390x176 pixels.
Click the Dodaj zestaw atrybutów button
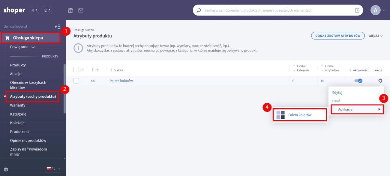click(x=337, y=36)
